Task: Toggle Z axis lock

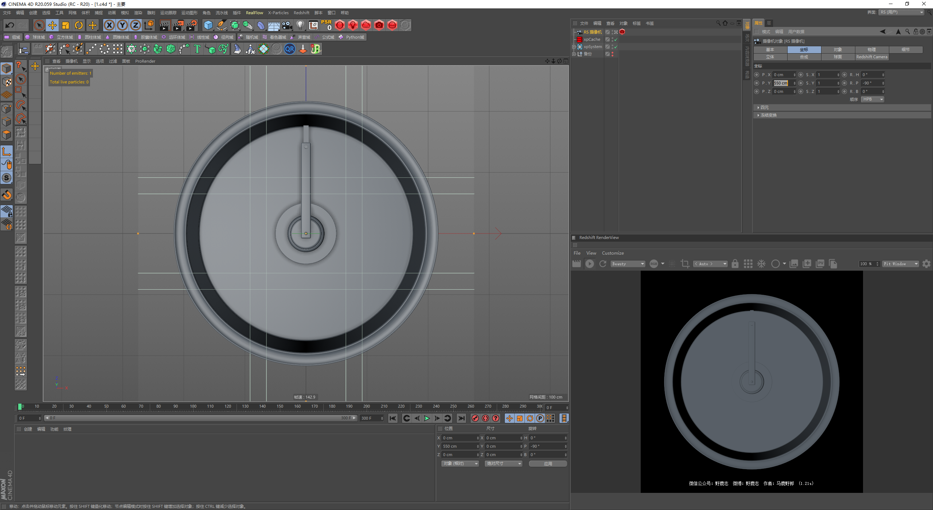Action: 136,25
